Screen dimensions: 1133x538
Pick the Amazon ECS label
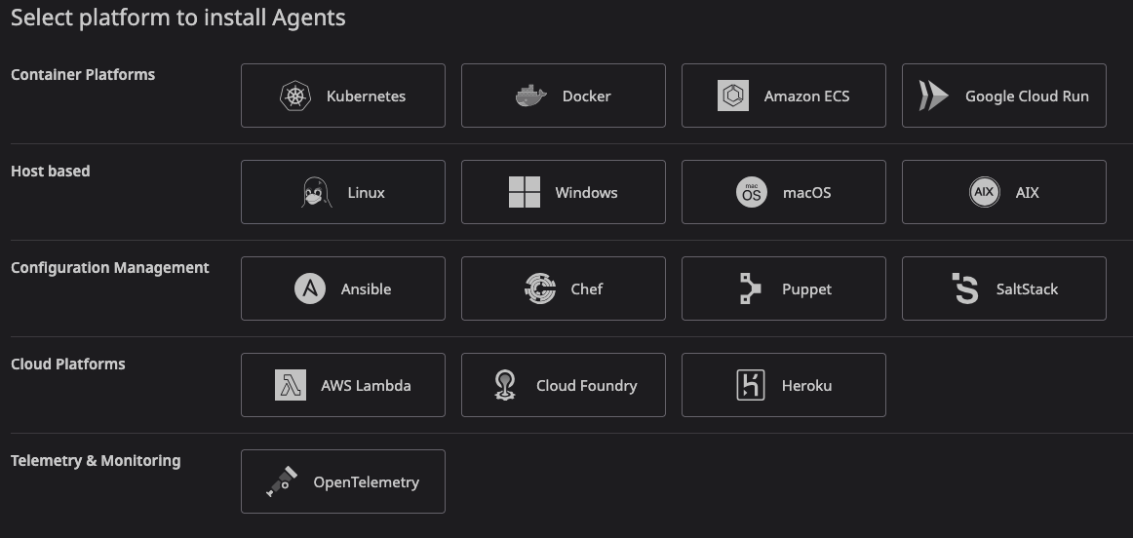pos(806,96)
